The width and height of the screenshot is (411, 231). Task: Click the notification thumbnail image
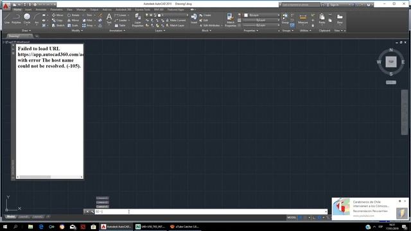[341, 207]
